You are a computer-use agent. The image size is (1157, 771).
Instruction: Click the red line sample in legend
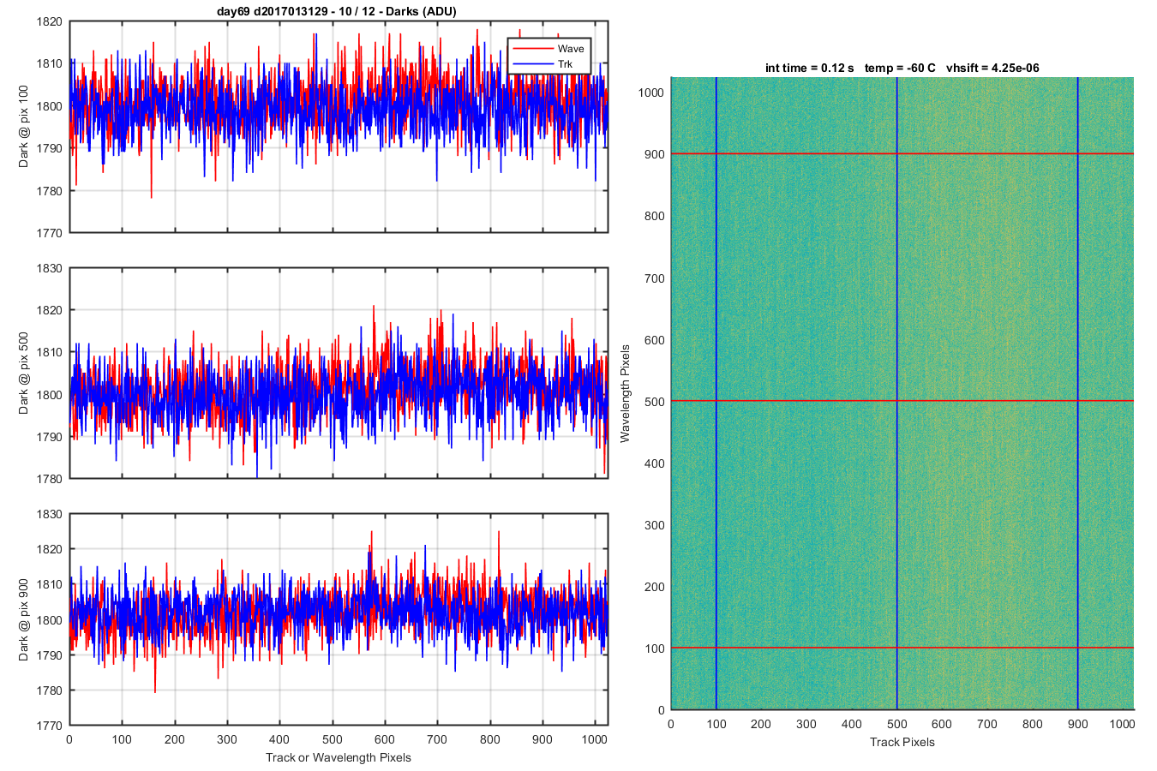coord(532,49)
